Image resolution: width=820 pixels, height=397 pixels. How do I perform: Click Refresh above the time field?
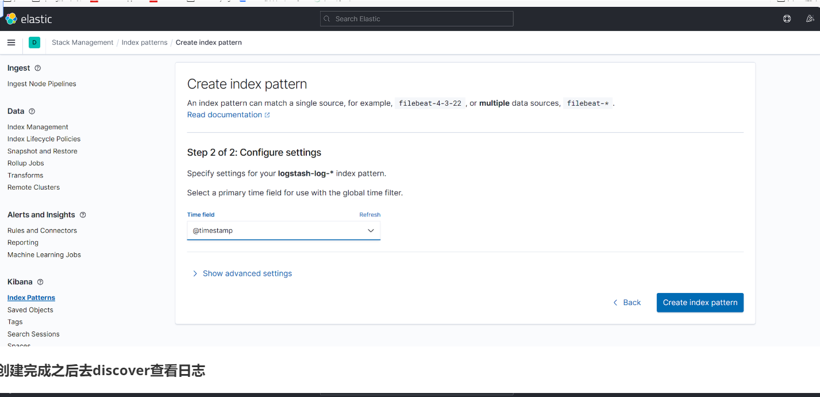[x=369, y=215]
